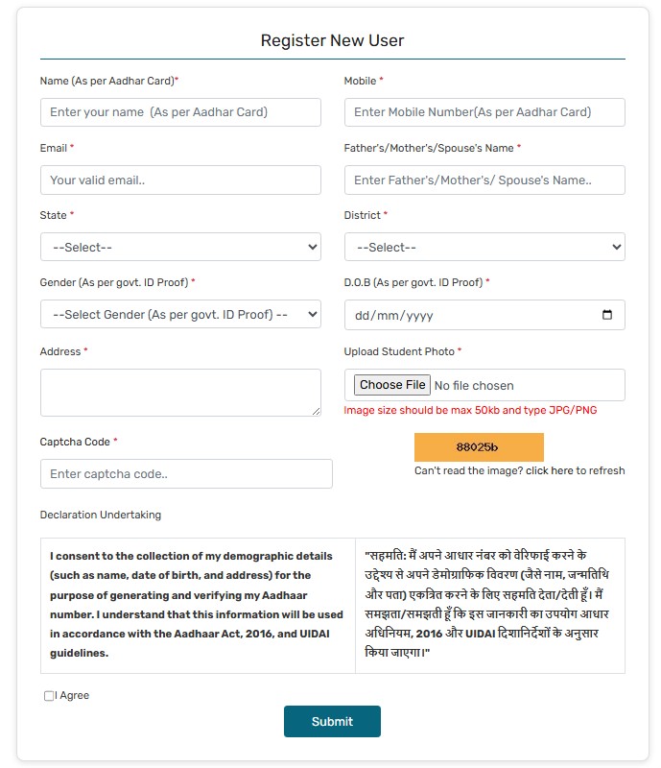Focus Father's/Mother's/Spouse's Name field
The height and width of the screenshot is (768, 661).
484,180
